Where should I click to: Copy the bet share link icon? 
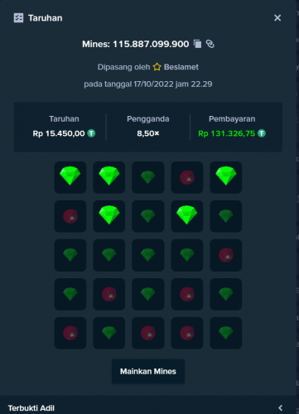pyautogui.click(x=210, y=44)
